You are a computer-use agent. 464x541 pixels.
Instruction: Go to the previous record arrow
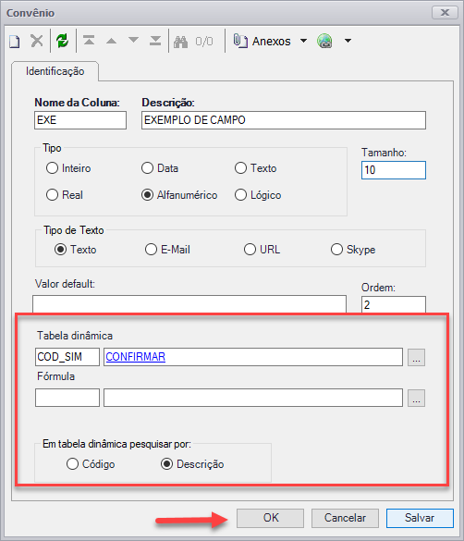pos(111,41)
